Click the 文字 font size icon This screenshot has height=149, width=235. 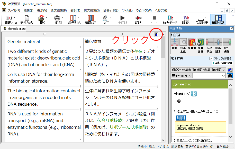click(105, 18)
